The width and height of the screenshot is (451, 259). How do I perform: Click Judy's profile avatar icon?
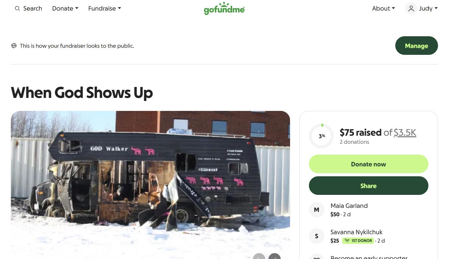[x=411, y=8]
